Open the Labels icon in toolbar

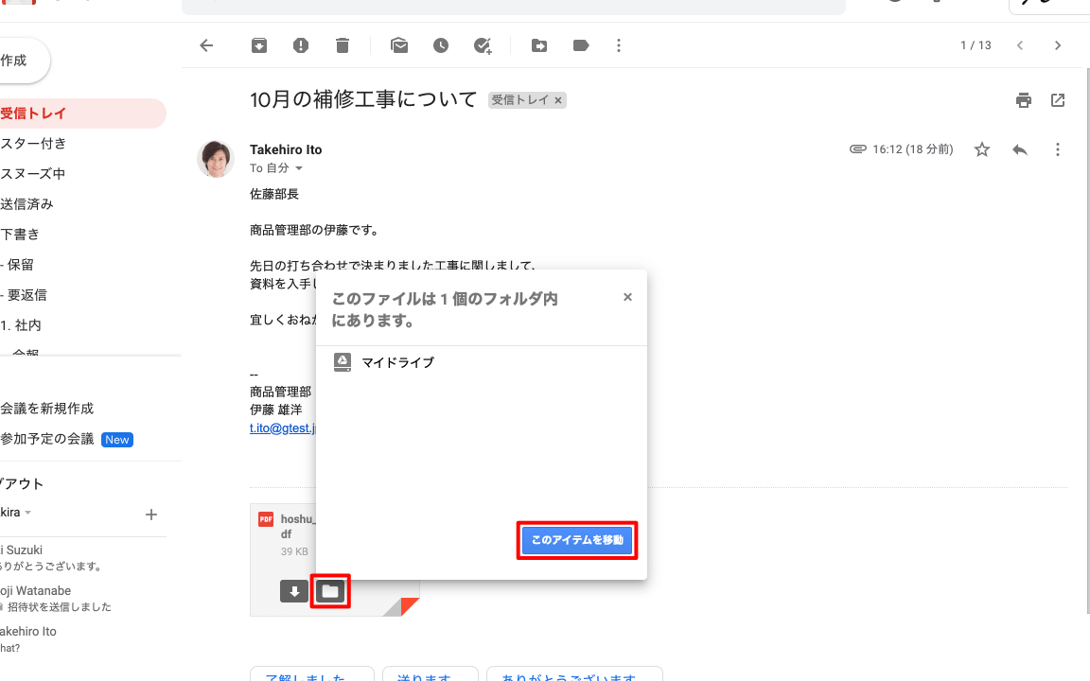[x=581, y=45]
